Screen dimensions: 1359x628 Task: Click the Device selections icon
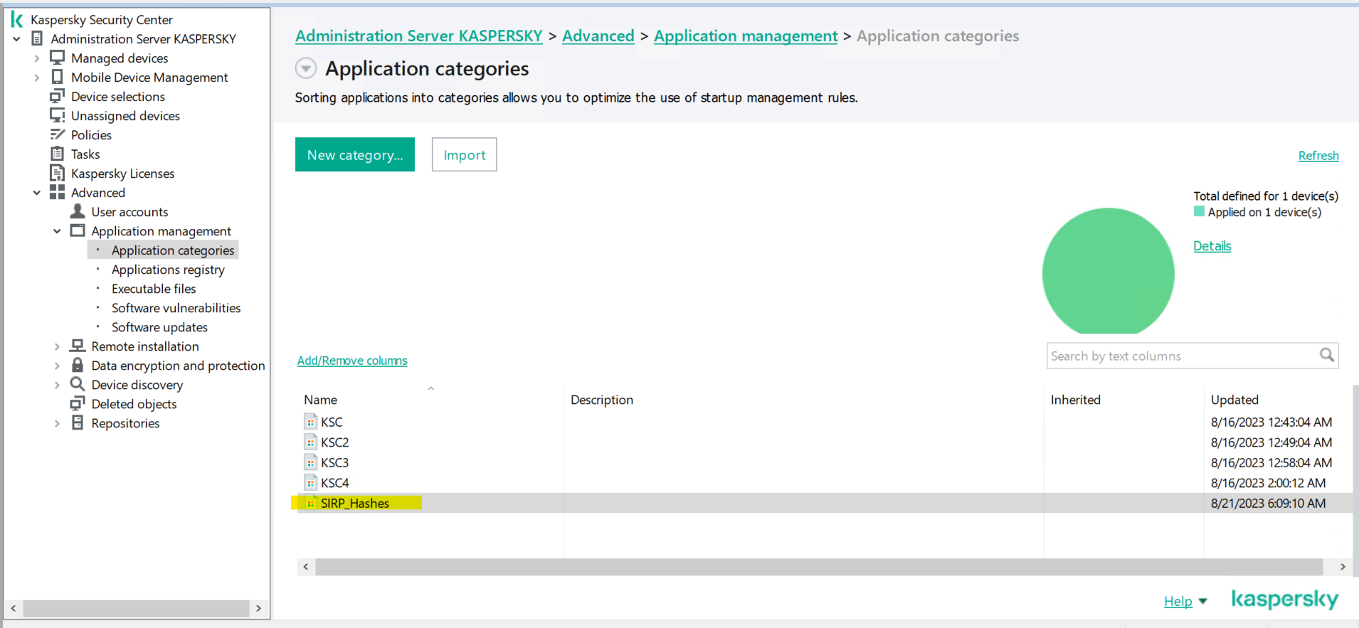tap(58, 96)
